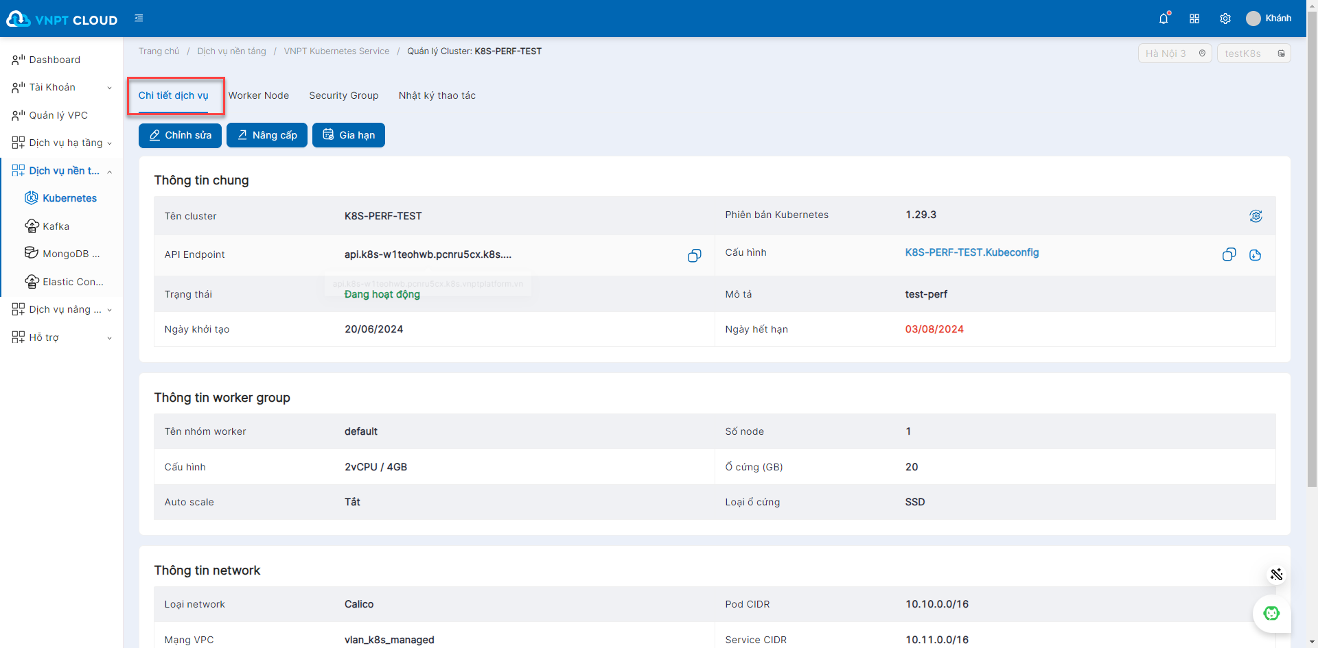Click the Calico network type value
1318x648 pixels.
(359, 604)
